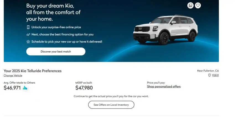This screenshot has width=235, height=119.
Task: Click the house icon beside Schedule pickup
Action: pos(28,42)
